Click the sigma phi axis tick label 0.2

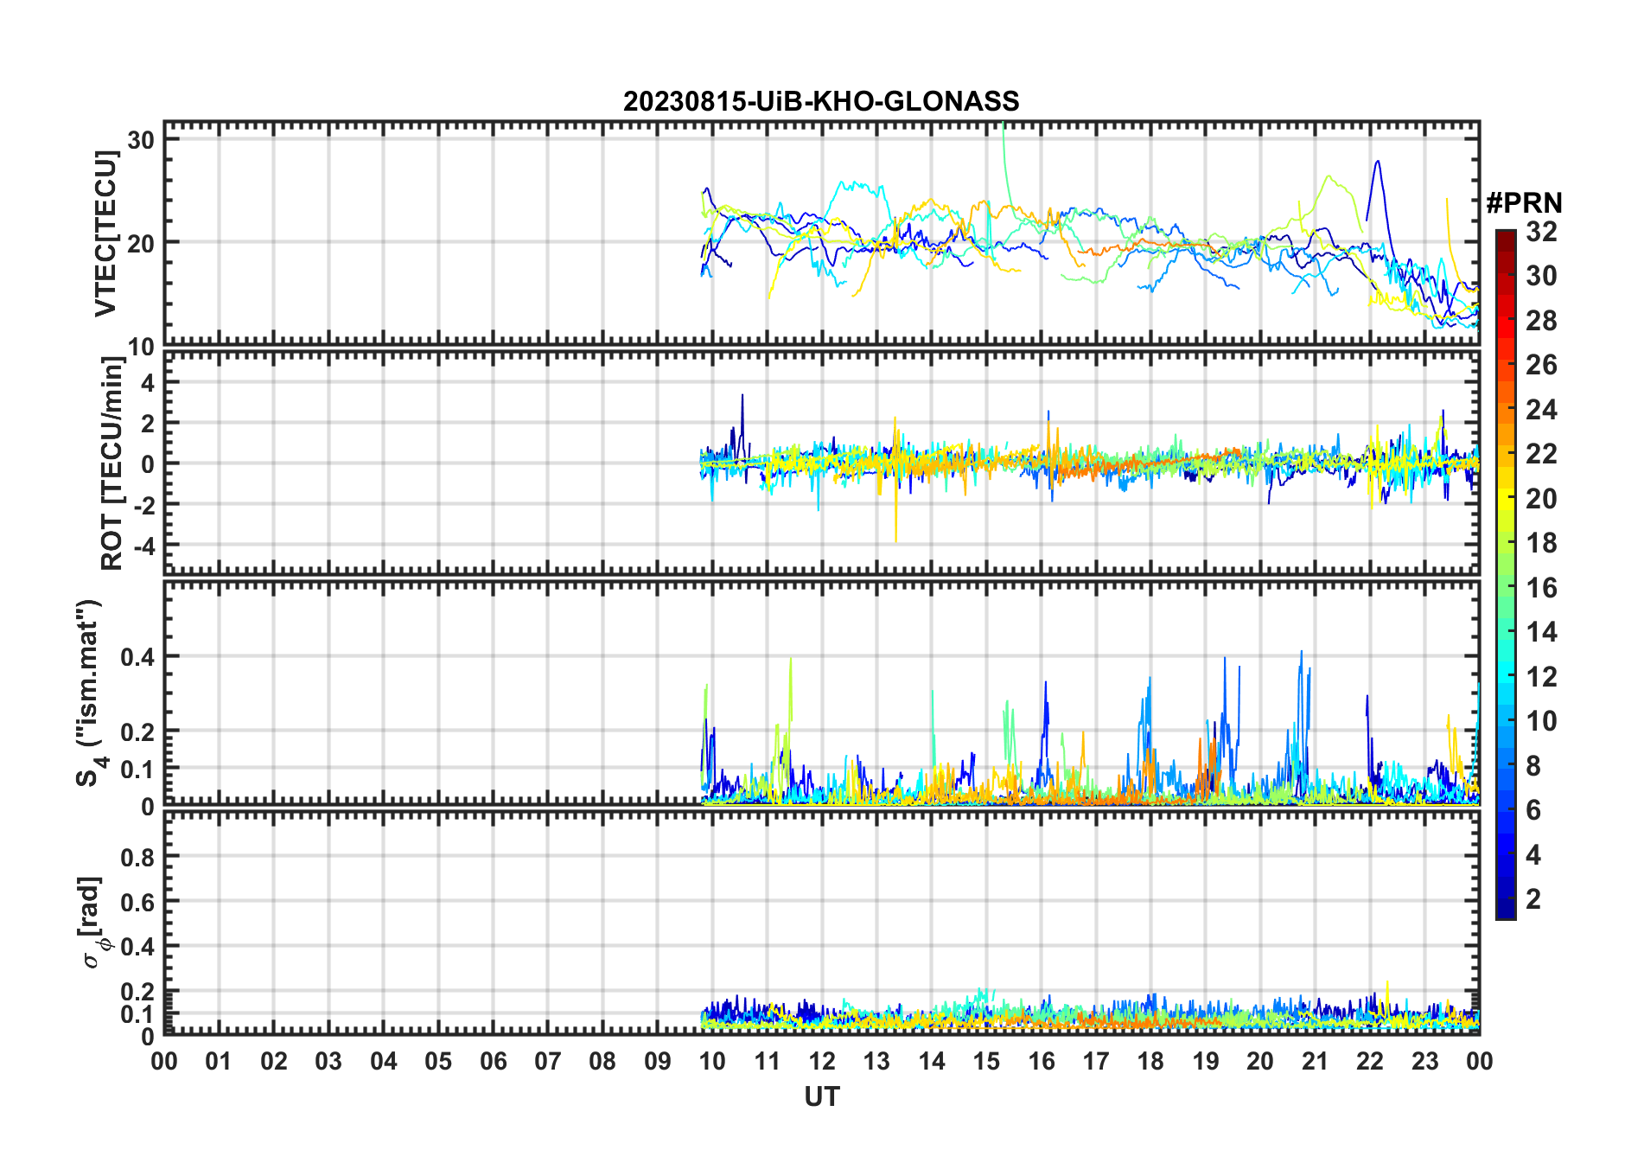(x=137, y=992)
